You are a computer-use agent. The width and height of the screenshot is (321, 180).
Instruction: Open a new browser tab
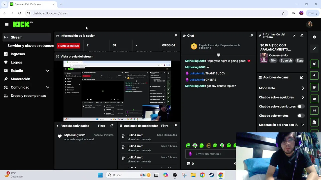click(61, 4)
